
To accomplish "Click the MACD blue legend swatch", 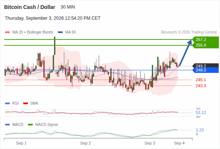I will coord(7,125).
